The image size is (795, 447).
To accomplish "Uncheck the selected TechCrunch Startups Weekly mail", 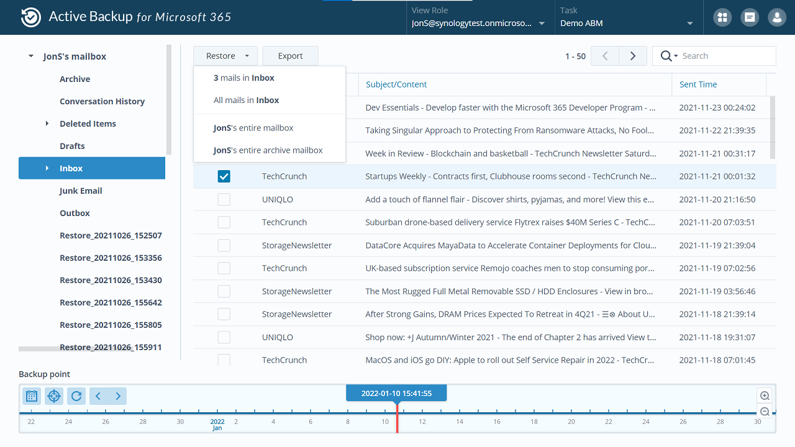I will [x=224, y=176].
